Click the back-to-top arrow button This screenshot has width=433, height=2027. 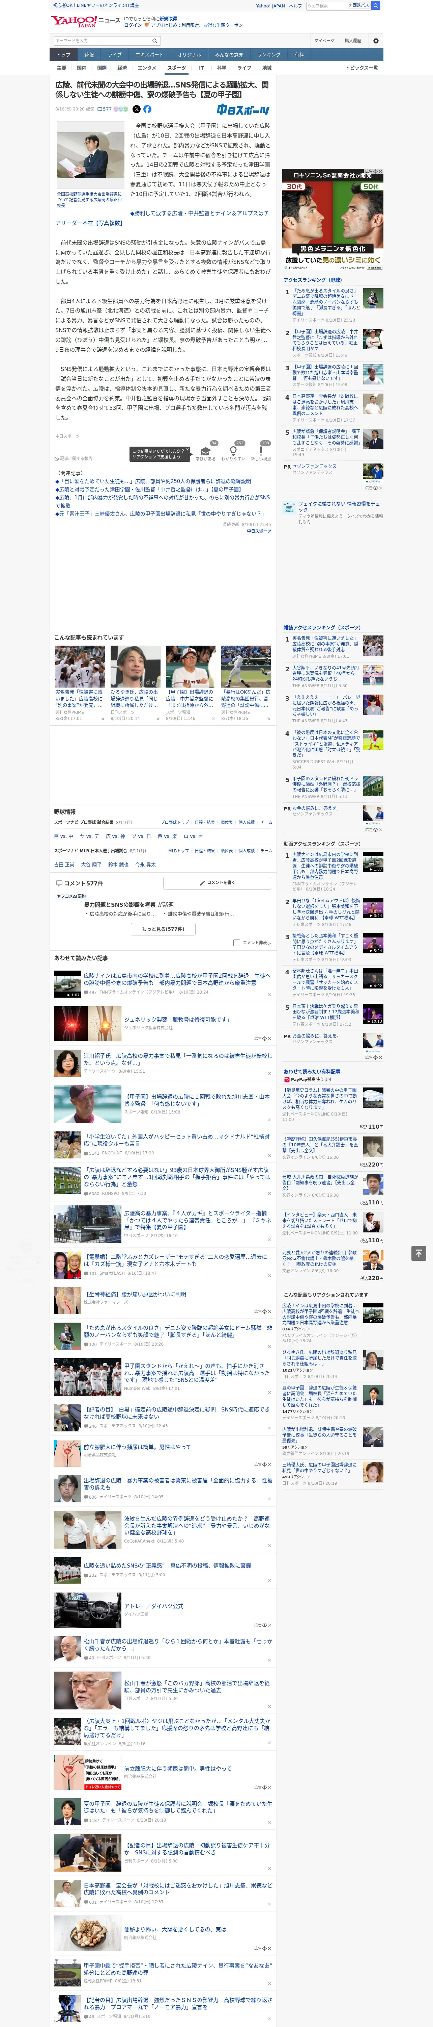[x=419, y=1253]
